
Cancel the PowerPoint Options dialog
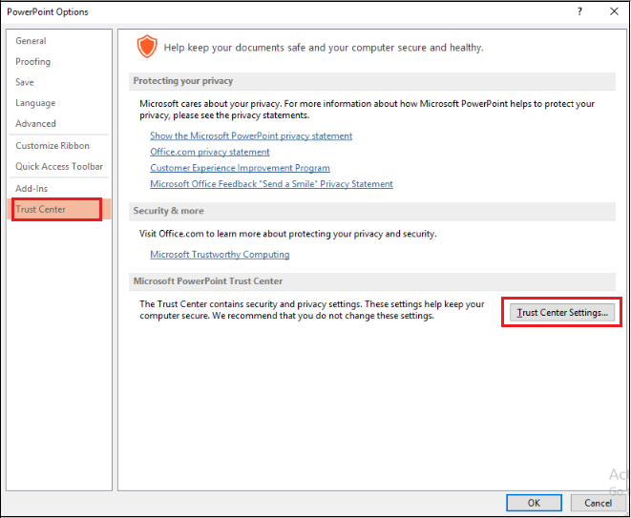[598, 503]
